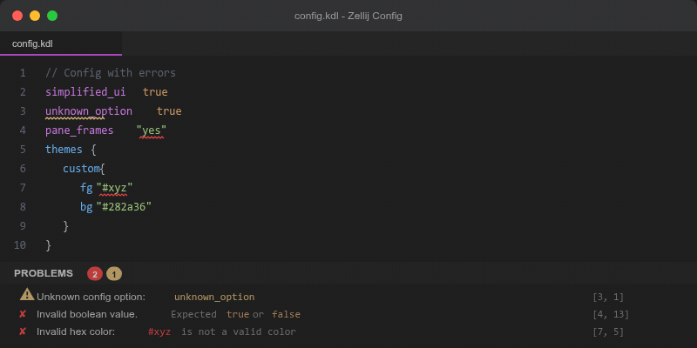The width and height of the screenshot is (697, 348).
Task: Click the warning triangle icon for unknown option
Action: (x=27, y=294)
